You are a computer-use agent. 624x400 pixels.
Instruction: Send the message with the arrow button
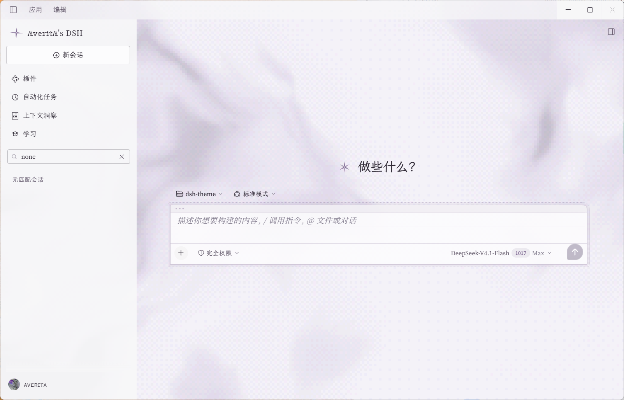click(x=575, y=252)
